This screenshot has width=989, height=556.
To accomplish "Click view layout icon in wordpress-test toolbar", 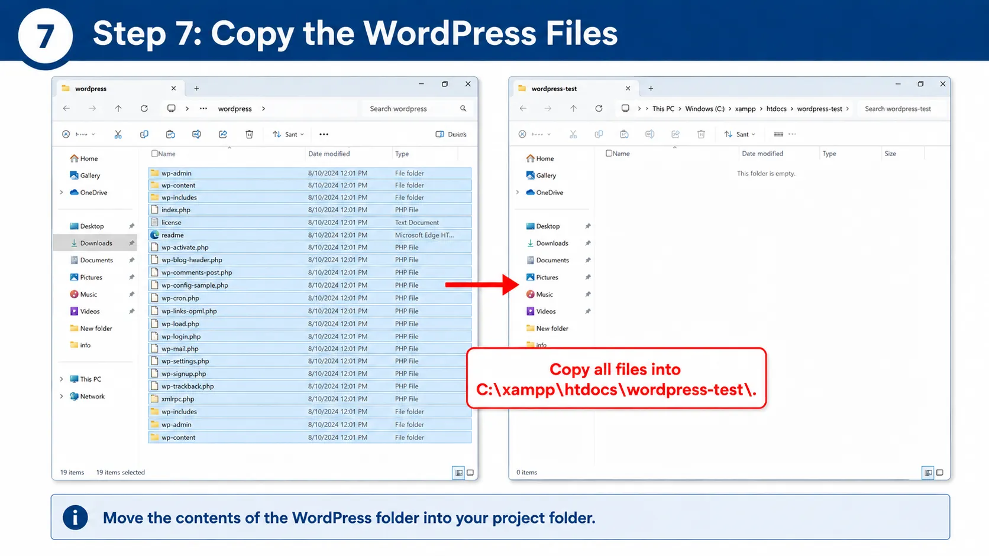I will coord(778,134).
